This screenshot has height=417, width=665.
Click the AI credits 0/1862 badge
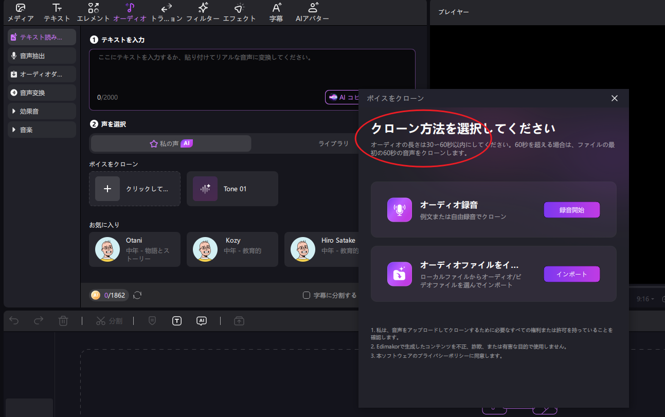[x=109, y=295]
